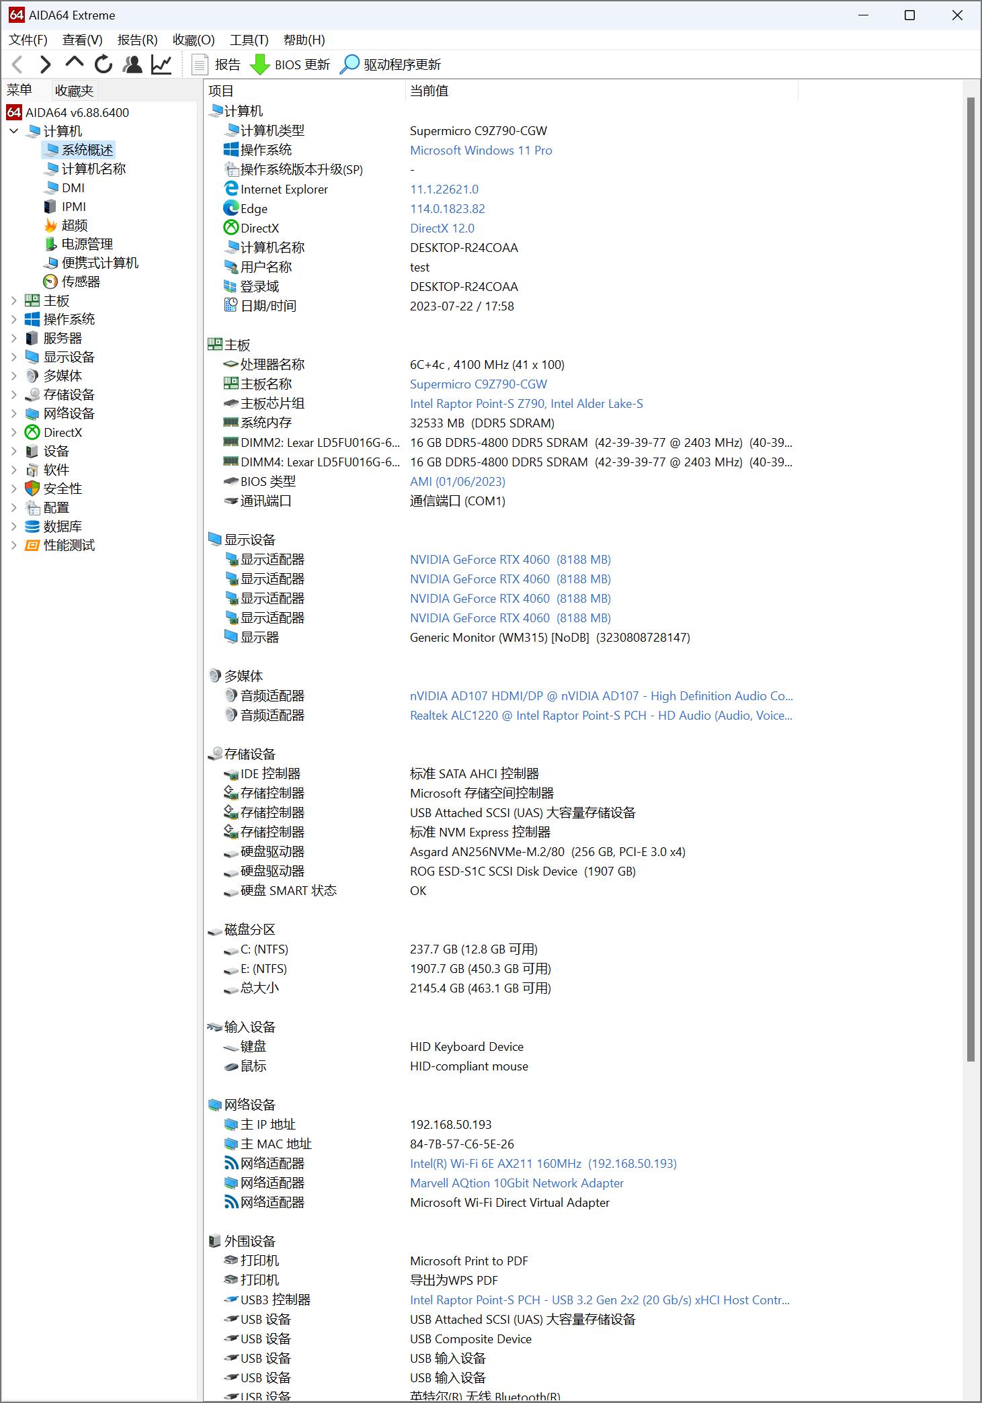Viewport: 982px width, 1403px height.
Task: Switch to the 收藏夹 tab
Action: (x=74, y=90)
